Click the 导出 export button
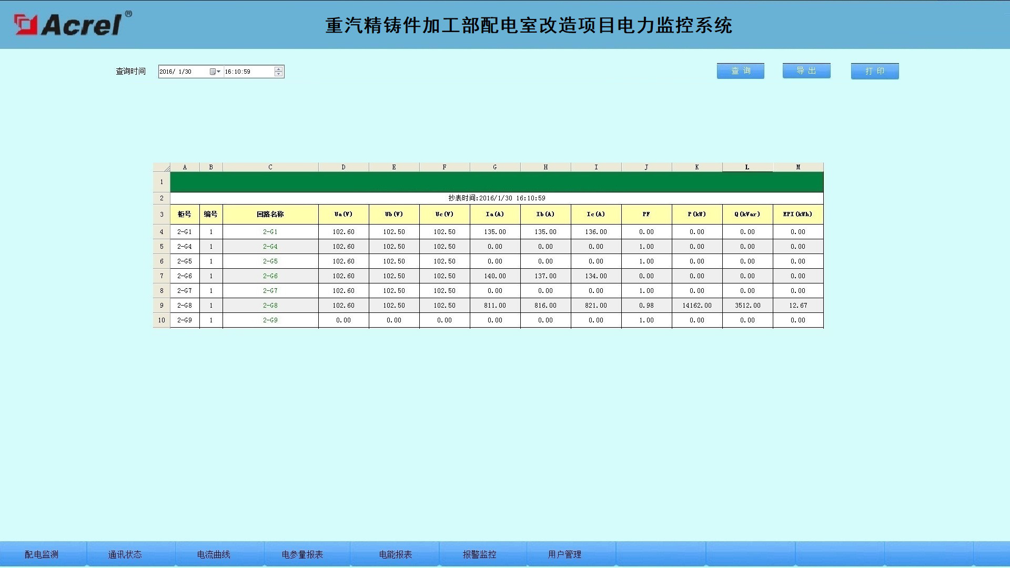This screenshot has height=568, width=1010. 806,71
